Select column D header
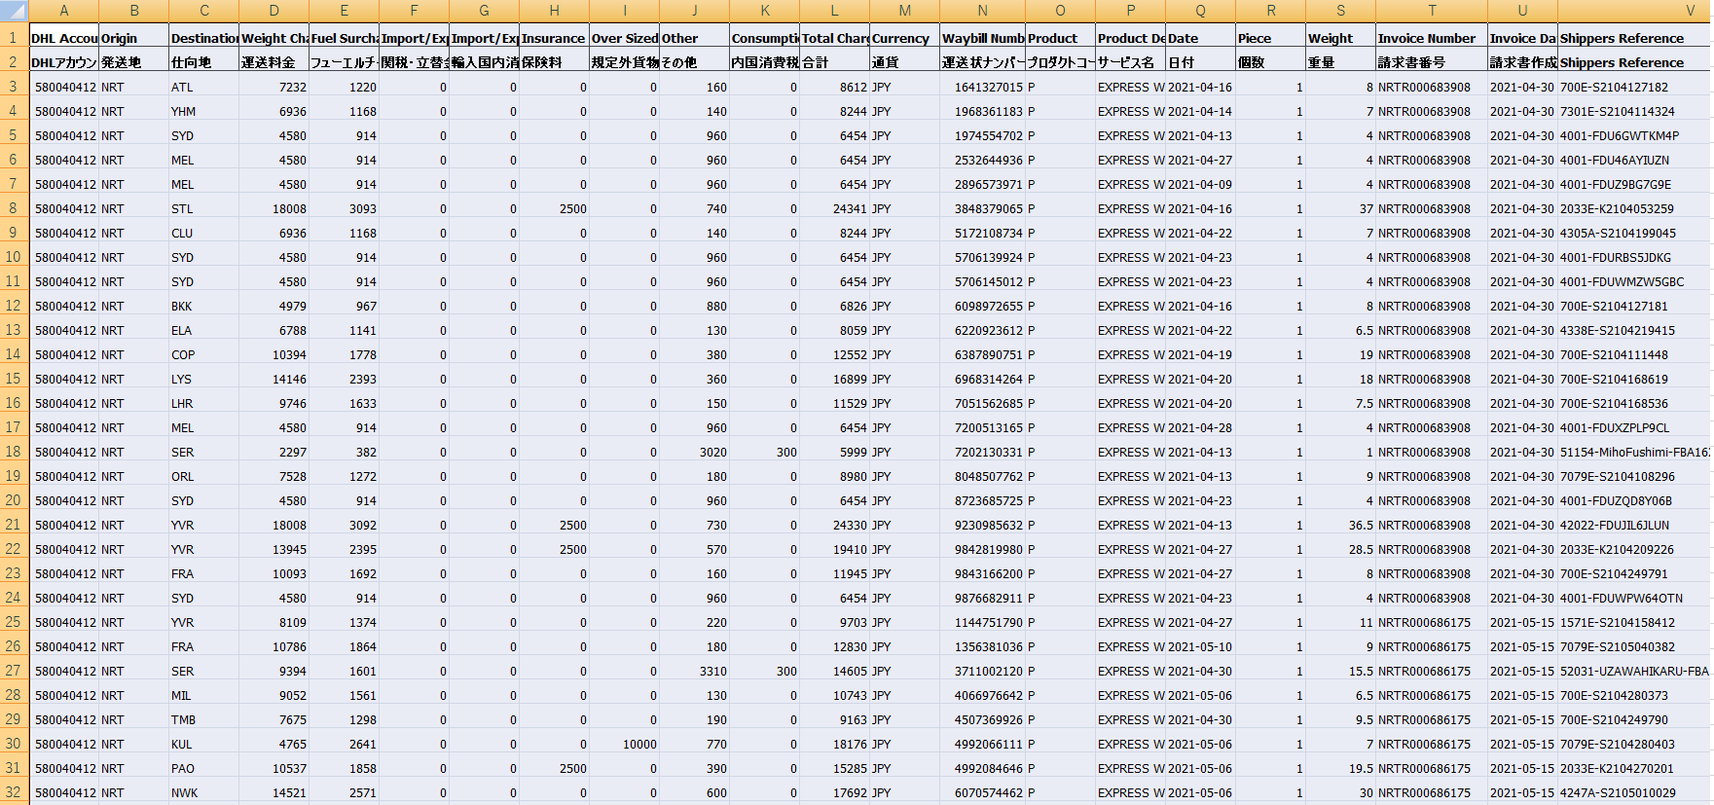 tap(274, 11)
